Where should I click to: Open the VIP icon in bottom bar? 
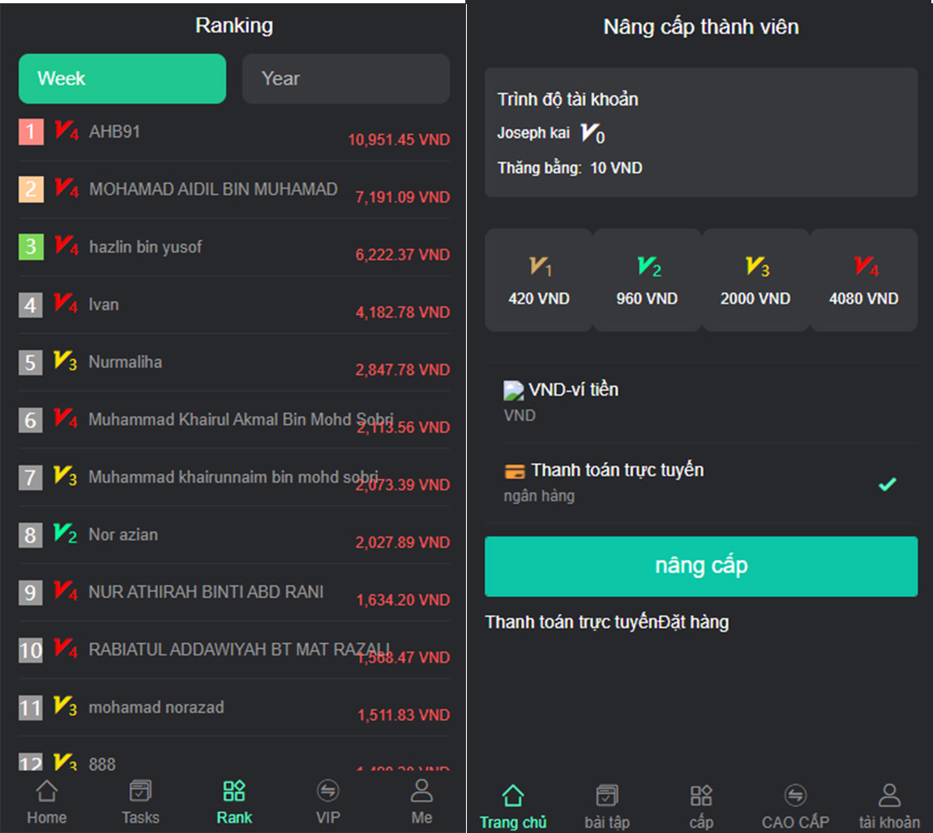[327, 792]
